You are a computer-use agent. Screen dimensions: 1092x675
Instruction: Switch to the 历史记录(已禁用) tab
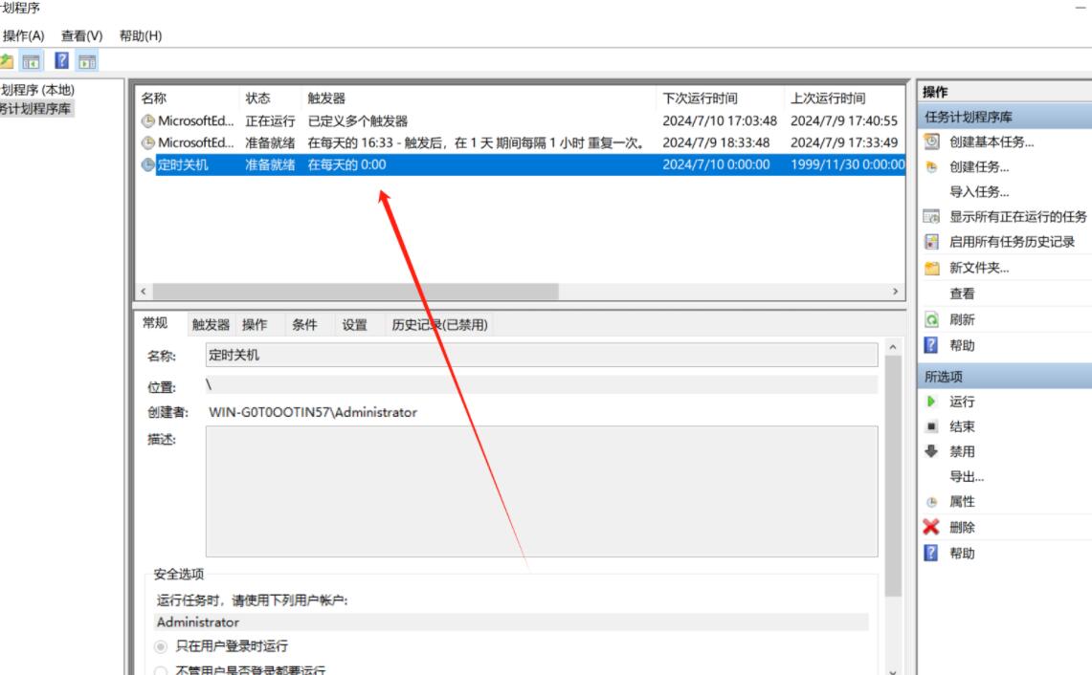439,325
